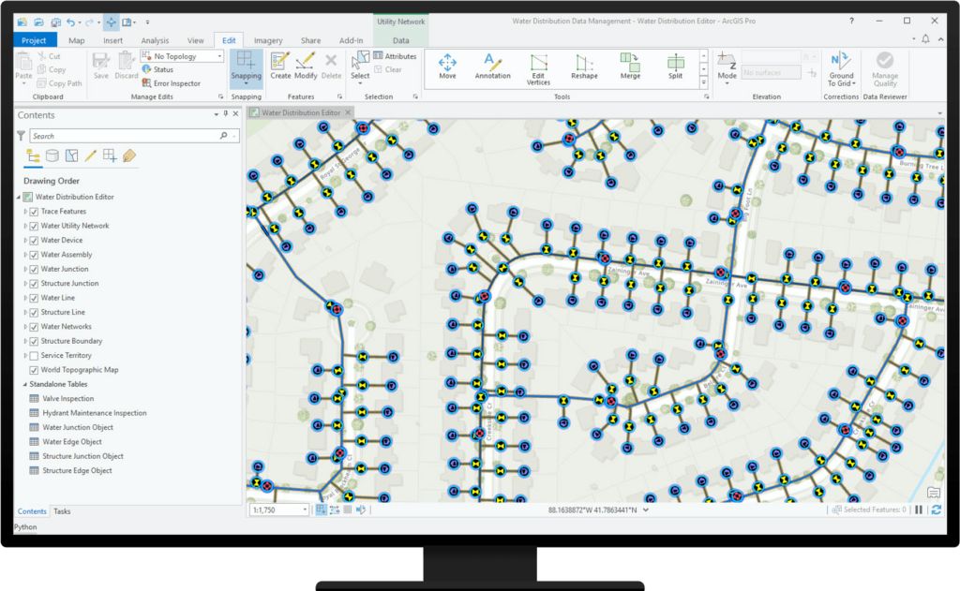Uncheck the Trace Features layer
960x591 pixels.
click(x=35, y=212)
